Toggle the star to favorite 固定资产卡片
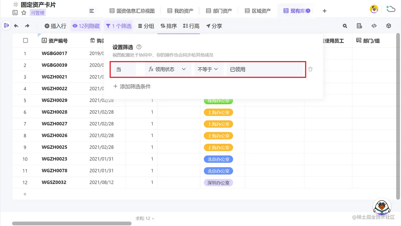The image size is (401, 226). (23, 12)
